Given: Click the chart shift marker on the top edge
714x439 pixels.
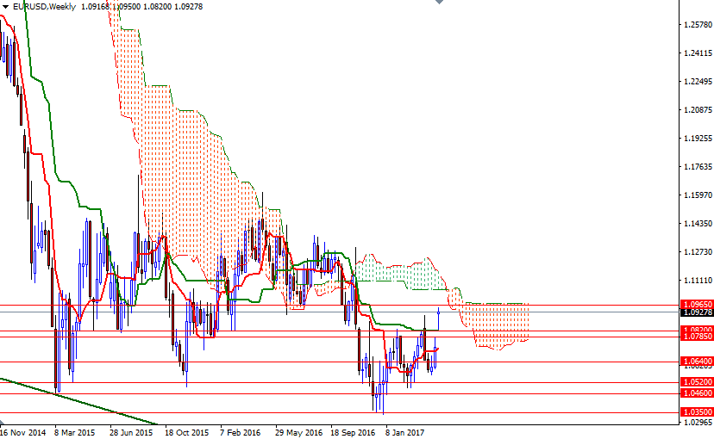Looking at the screenshot, I should tap(439, 2).
